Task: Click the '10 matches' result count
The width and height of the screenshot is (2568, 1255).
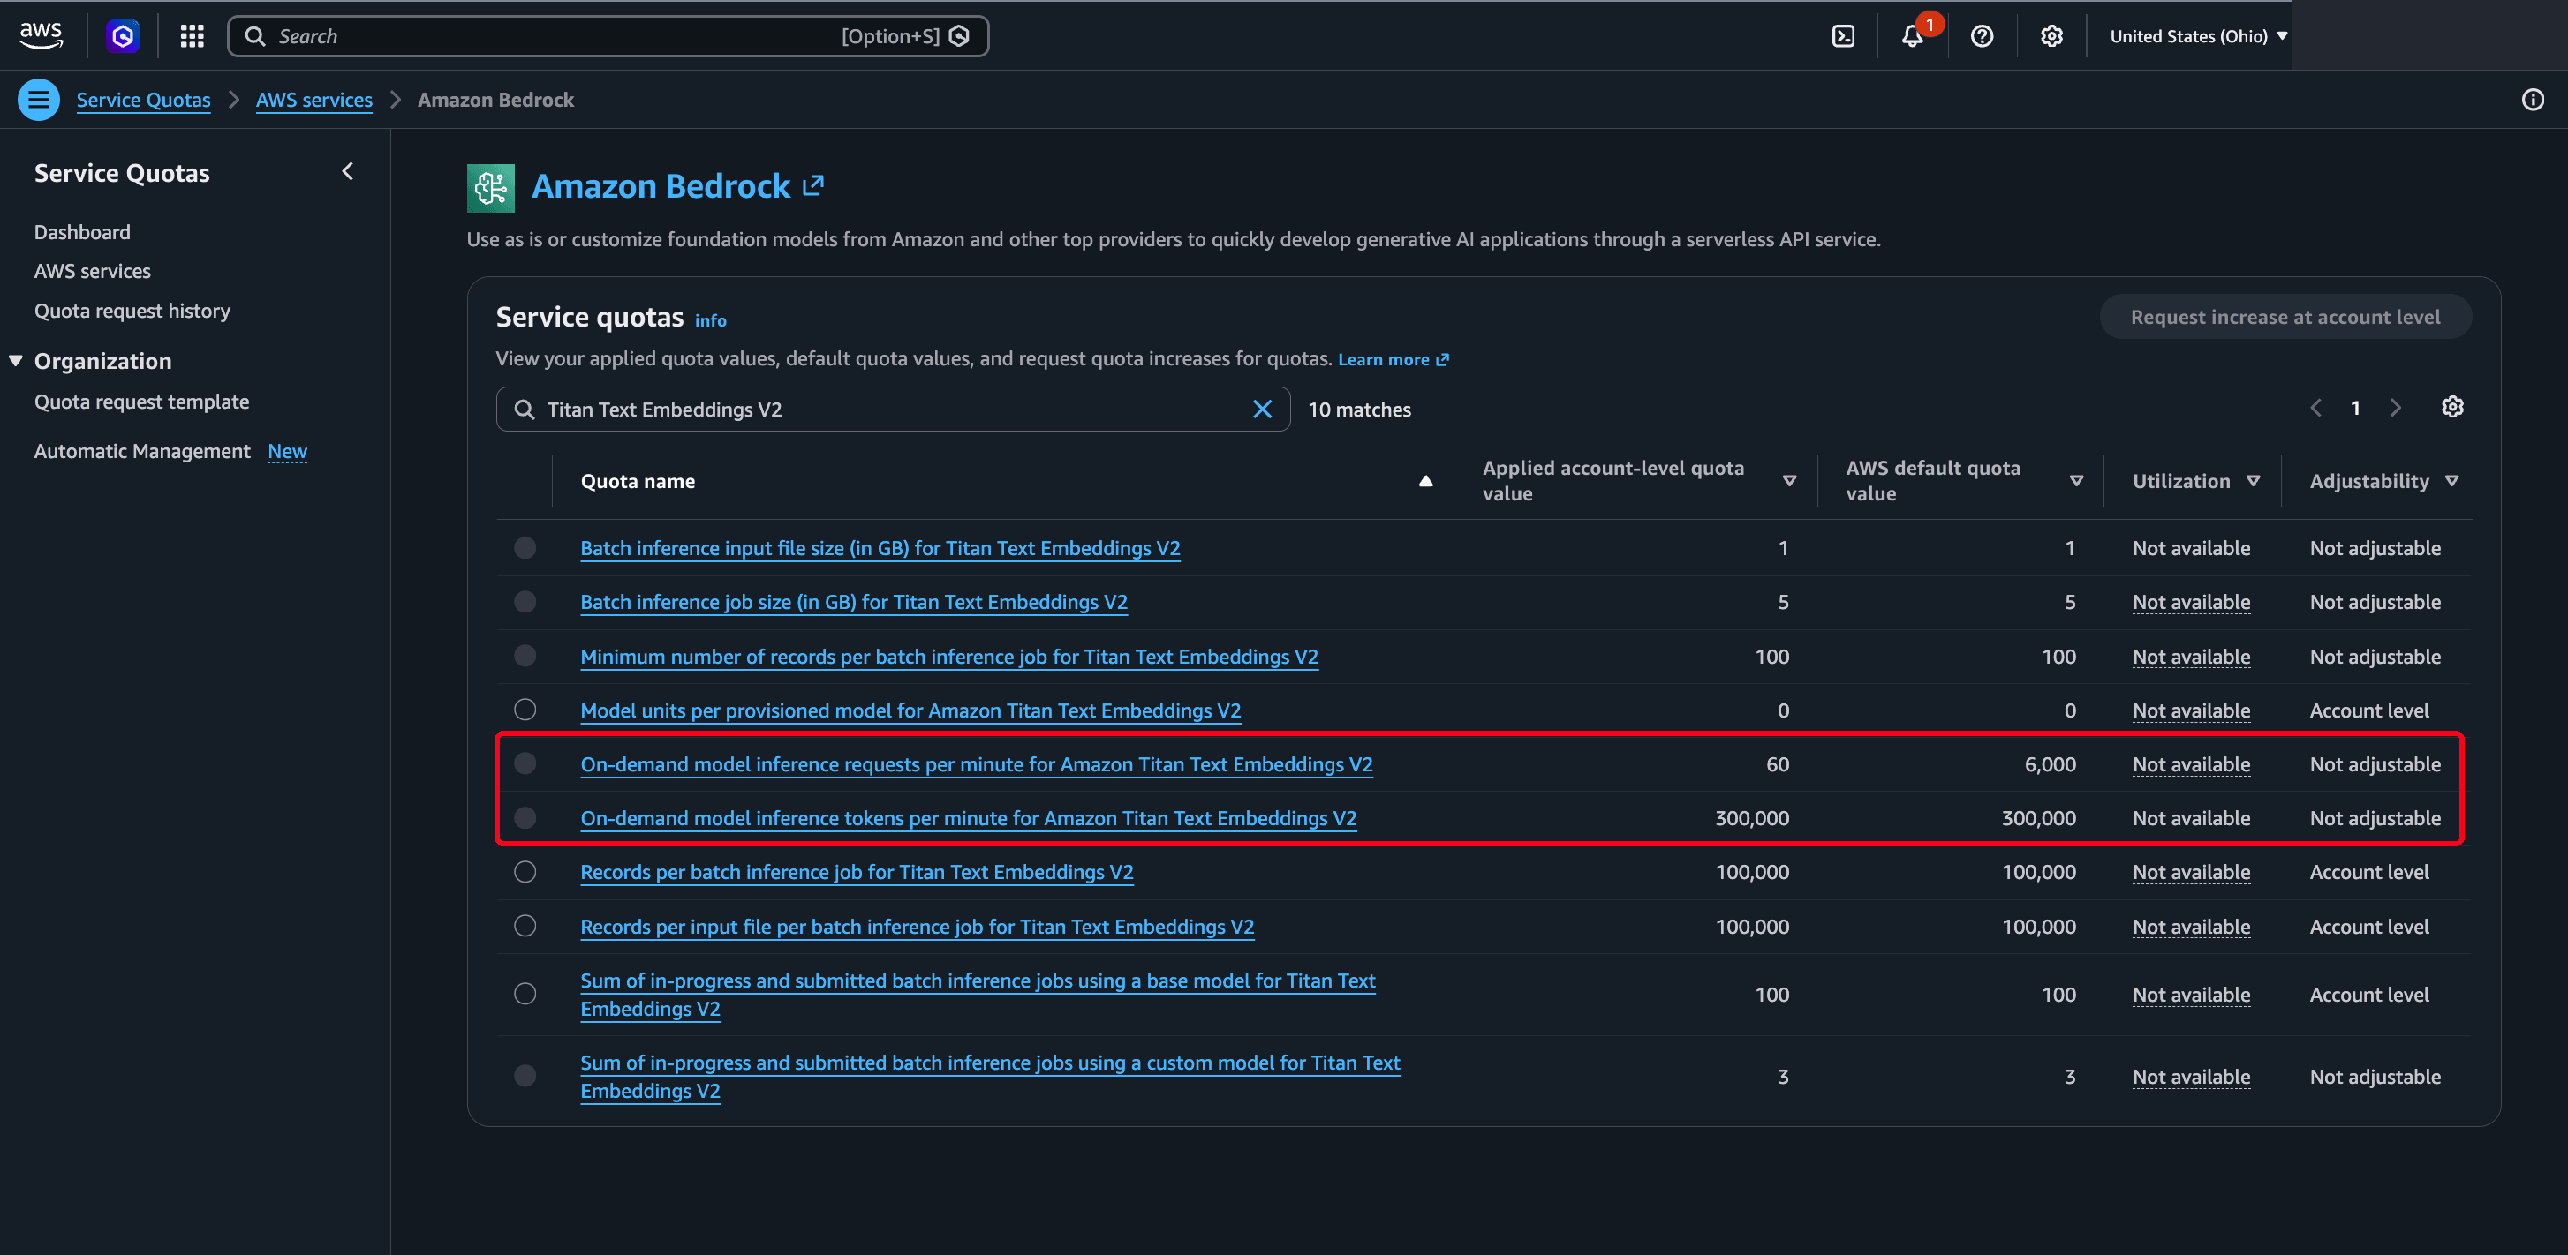Action: pyautogui.click(x=1359, y=410)
